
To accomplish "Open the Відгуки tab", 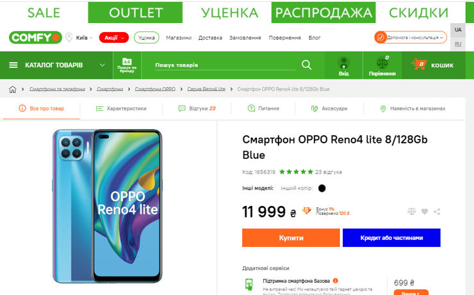I will pos(197,108).
